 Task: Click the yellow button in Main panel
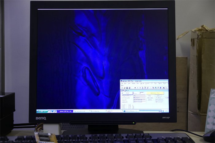[154, 93]
